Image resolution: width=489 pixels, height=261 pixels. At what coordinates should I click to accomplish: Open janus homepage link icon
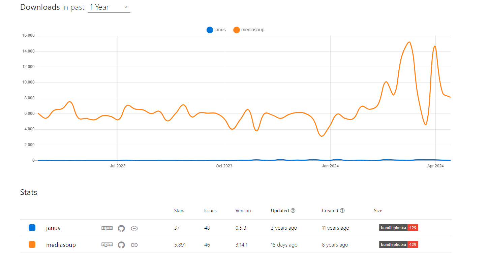pyautogui.click(x=134, y=228)
